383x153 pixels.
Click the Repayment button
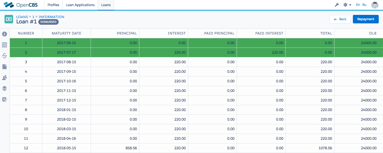[366, 19]
